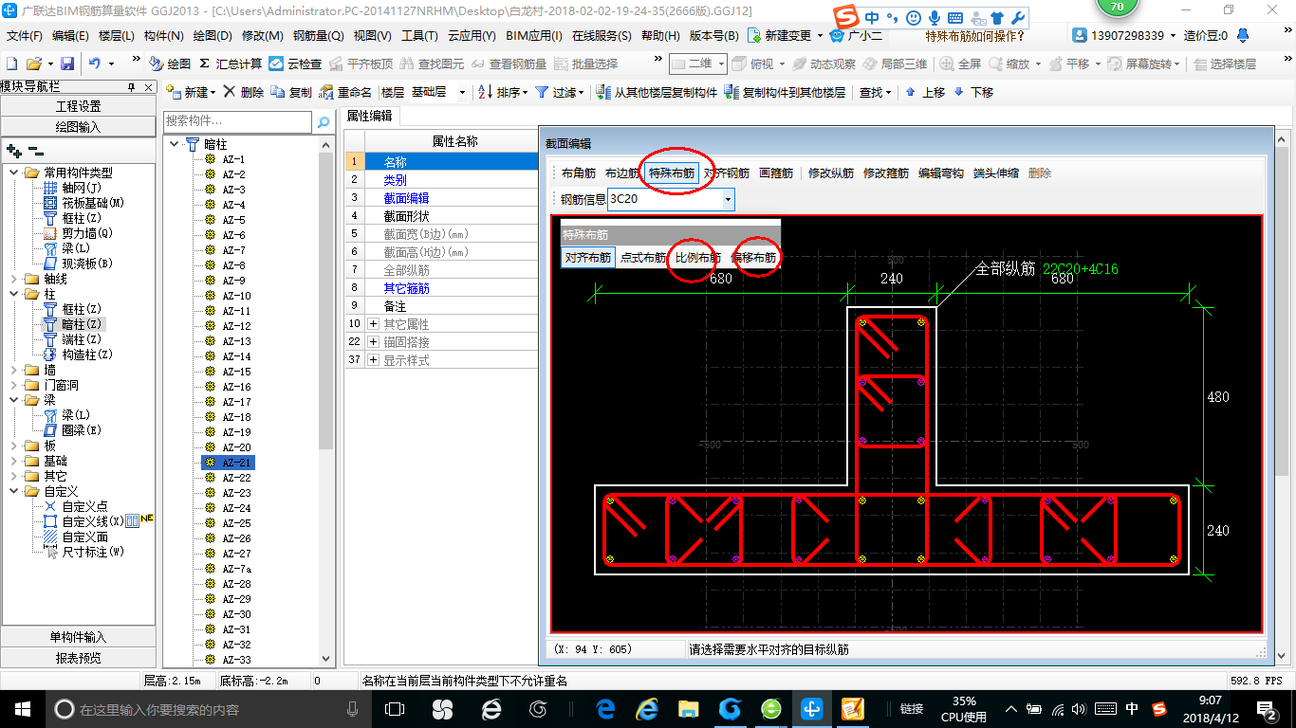The height and width of the screenshot is (728, 1296).
Task: Click 特殊布筋如何操作? help link
Action: coord(975,35)
